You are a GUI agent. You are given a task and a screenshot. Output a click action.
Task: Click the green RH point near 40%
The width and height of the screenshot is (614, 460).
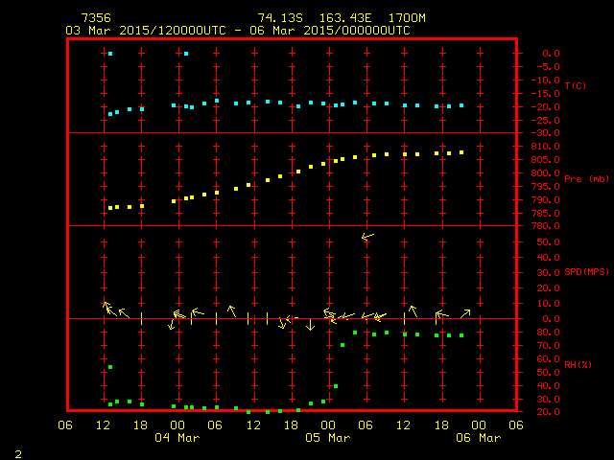click(x=336, y=386)
